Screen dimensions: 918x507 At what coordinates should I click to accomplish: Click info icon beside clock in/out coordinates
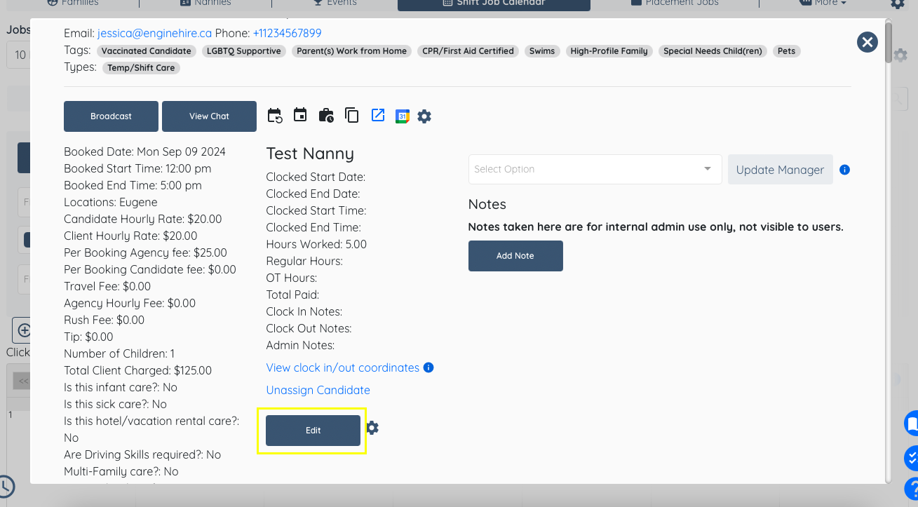pos(428,367)
